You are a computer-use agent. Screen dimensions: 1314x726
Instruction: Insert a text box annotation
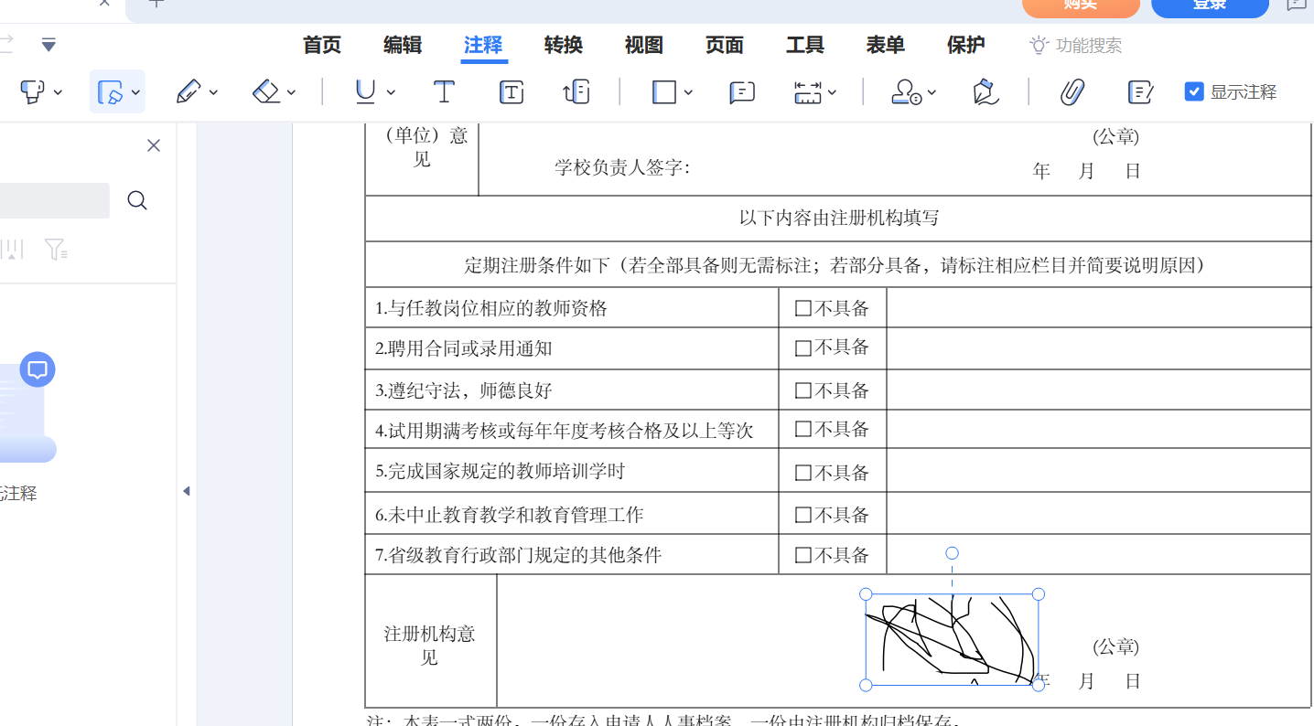click(x=511, y=91)
